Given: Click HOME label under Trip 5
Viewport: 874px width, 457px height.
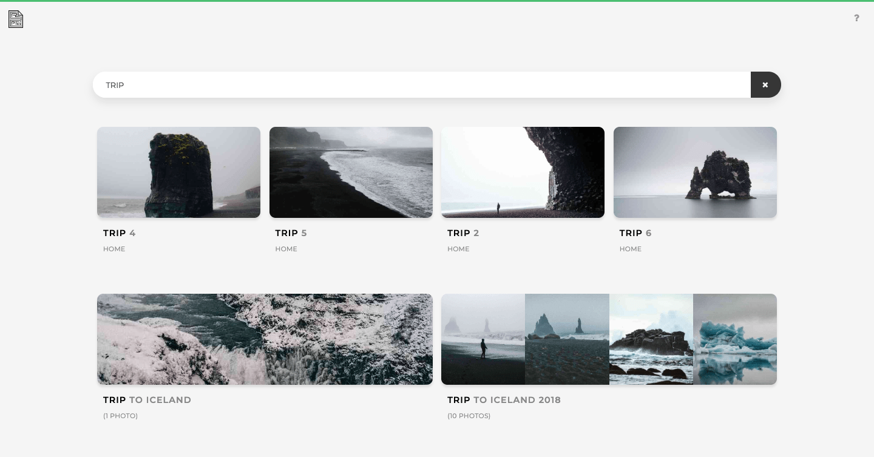Looking at the screenshot, I should 286,249.
